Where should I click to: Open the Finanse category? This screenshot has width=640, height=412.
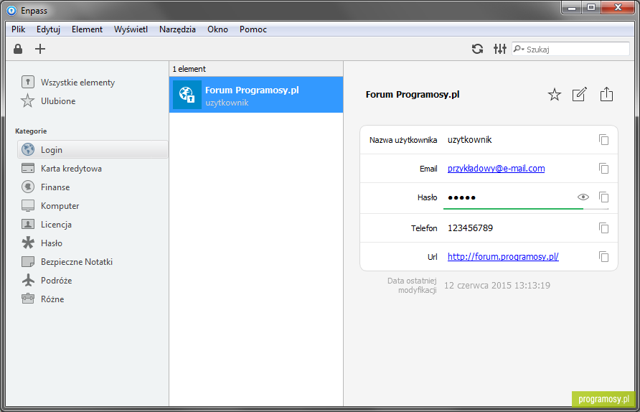point(45,187)
